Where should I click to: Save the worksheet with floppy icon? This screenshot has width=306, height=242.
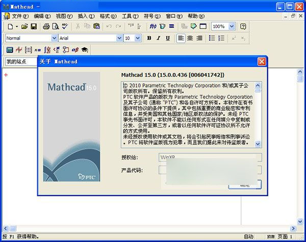click(34, 26)
